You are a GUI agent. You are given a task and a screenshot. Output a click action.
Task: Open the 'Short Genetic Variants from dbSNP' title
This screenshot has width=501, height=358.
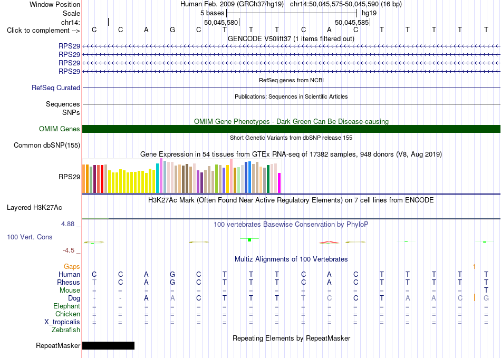pos(291,138)
